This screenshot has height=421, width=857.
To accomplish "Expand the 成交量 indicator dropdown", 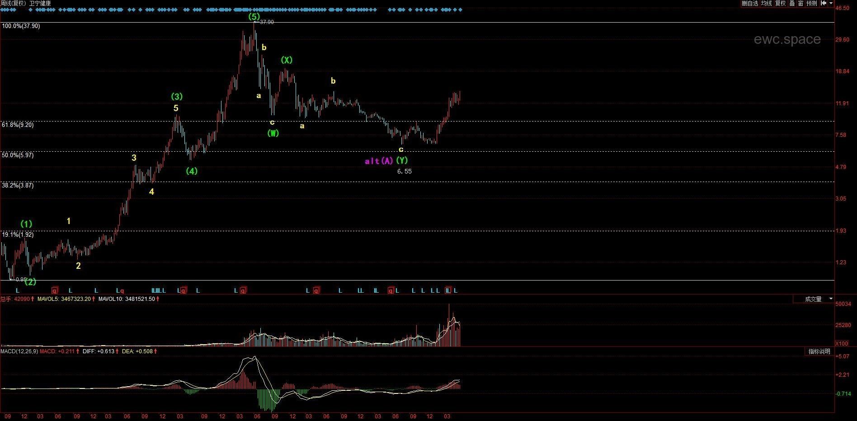I will click(831, 299).
